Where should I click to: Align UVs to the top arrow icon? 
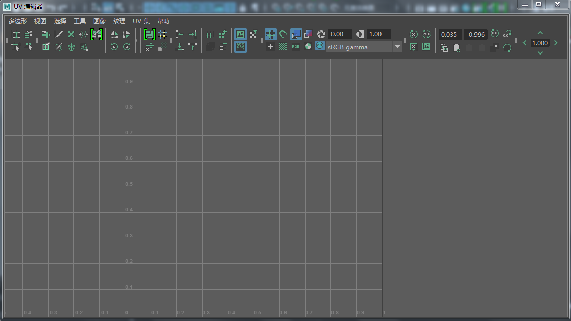click(193, 47)
